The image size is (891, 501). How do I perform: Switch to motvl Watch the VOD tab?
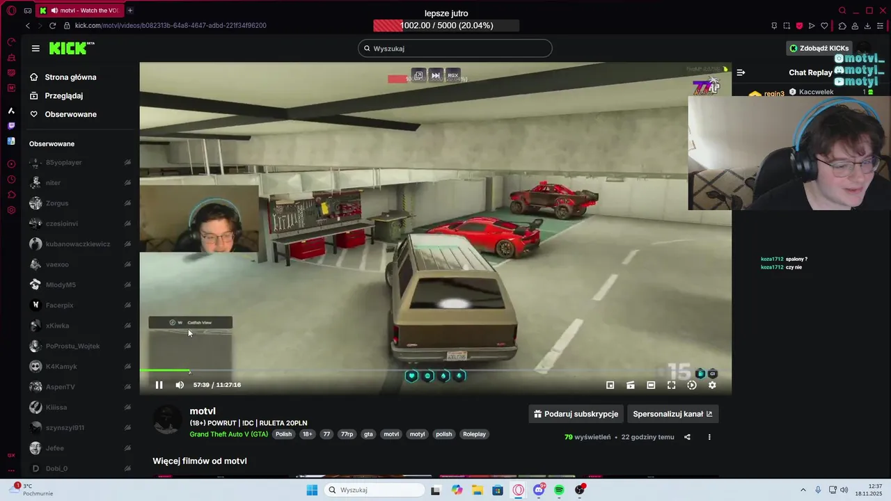(79, 10)
